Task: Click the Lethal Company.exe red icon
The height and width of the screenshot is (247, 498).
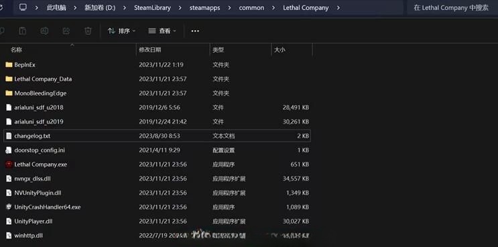Action: 9,164
